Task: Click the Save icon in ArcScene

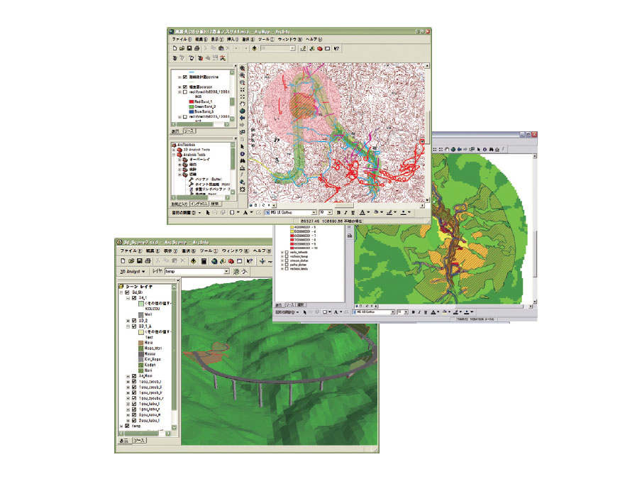Action: click(x=140, y=260)
